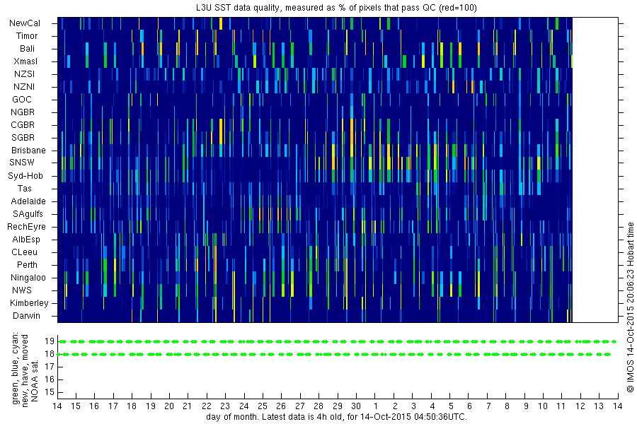Select the NZNI row label
The image size is (637, 424).
click(24, 87)
